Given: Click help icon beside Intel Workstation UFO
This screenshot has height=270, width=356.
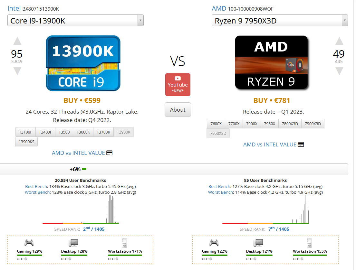Looking at the screenshot, I should (117, 259).
